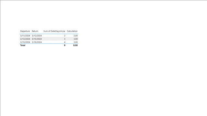Click the Return column header
The width and height of the screenshot is (207, 116).
tap(35, 31)
